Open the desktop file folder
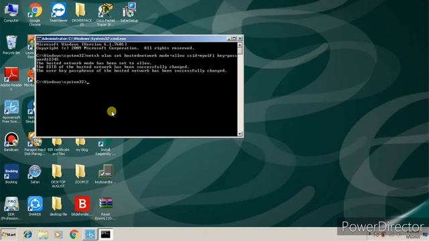The width and height of the screenshot is (429, 241). point(58,206)
